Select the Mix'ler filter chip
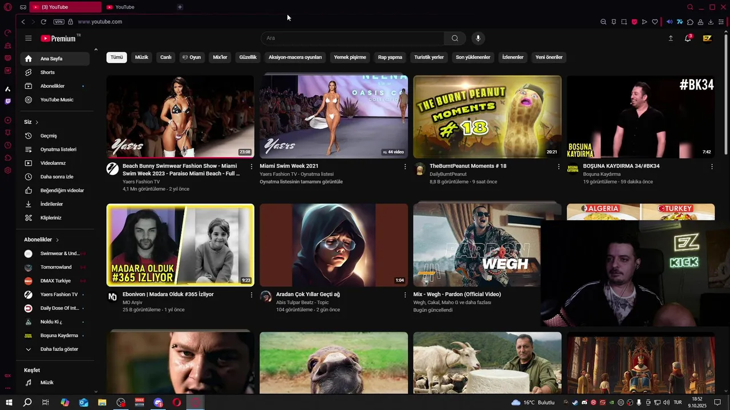The width and height of the screenshot is (730, 410). [220, 57]
